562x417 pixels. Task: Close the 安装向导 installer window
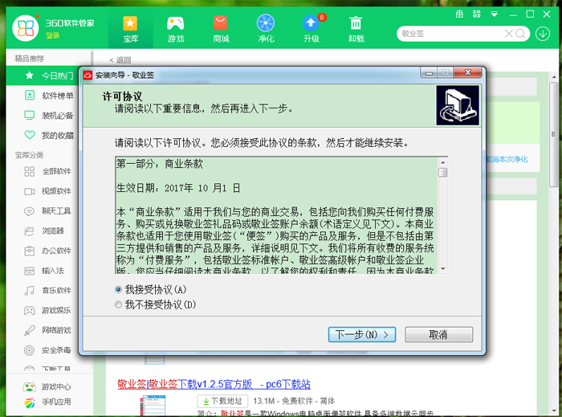pyautogui.click(x=467, y=72)
